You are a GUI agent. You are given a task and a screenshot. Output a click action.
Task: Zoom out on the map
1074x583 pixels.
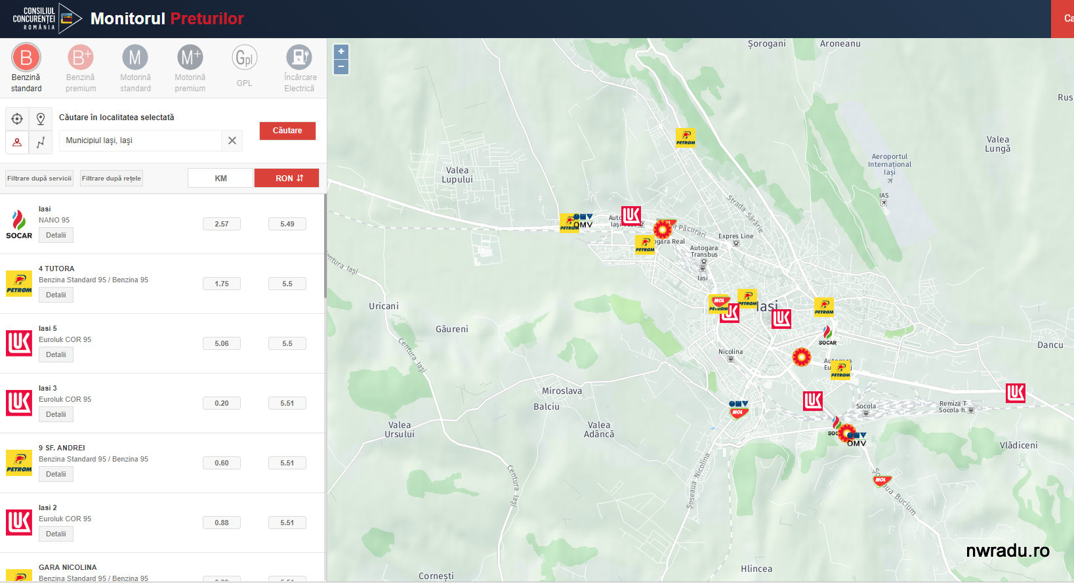click(341, 66)
